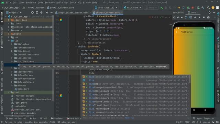Open the Dart Analysis bottom tool button
The width and height of the screenshot is (220, 124).
click(x=74, y=118)
